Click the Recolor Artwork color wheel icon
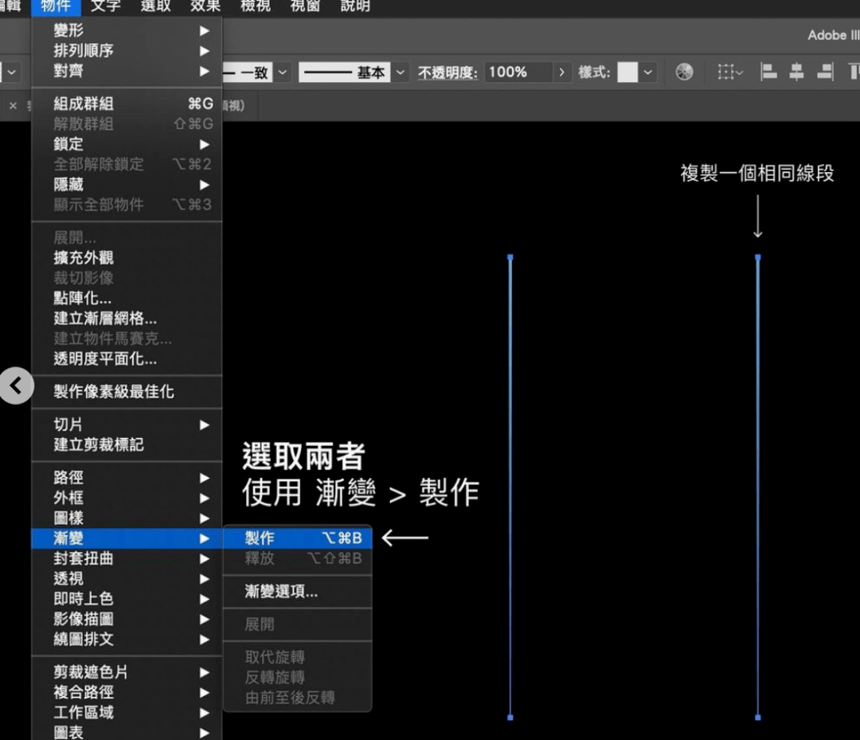Screen dimensions: 860x740 [684, 72]
